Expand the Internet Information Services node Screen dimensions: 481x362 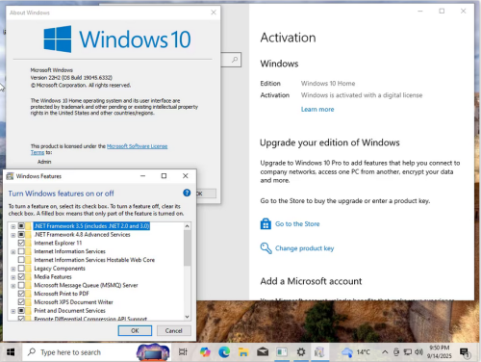click(13, 252)
